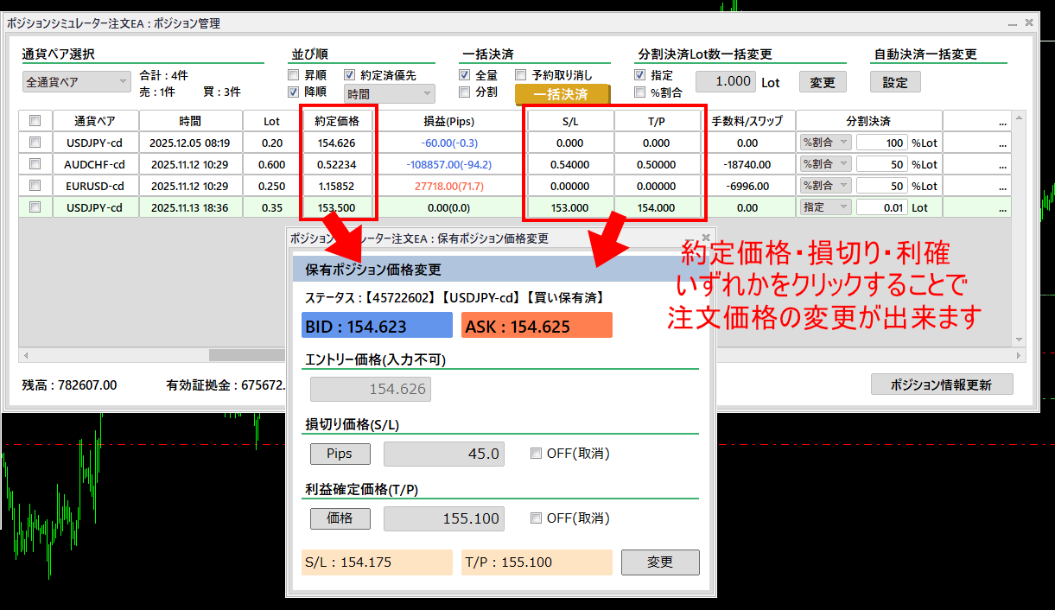The height and width of the screenshot is (610, 1055).
Task: Click the 153.000 S/L cell of USDJPY-cd
Action: [570, 207]
